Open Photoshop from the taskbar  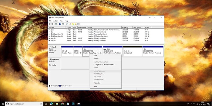point(73,104)
